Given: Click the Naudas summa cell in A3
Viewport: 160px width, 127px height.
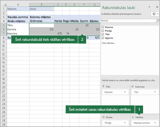Looking at the screenshot, I should (18, 17).
